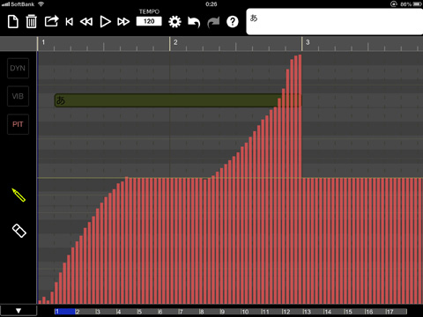Start playback with the play button

coord(105,22)
